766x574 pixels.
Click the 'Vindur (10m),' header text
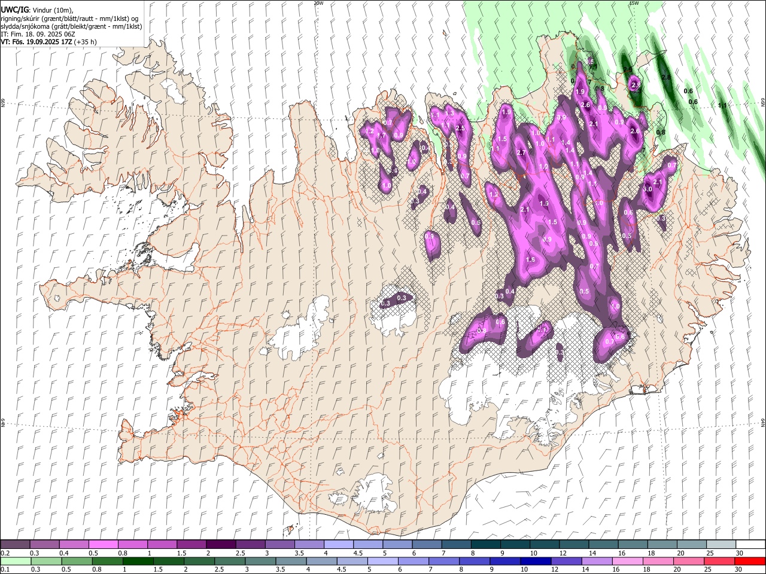pos(52,10)
